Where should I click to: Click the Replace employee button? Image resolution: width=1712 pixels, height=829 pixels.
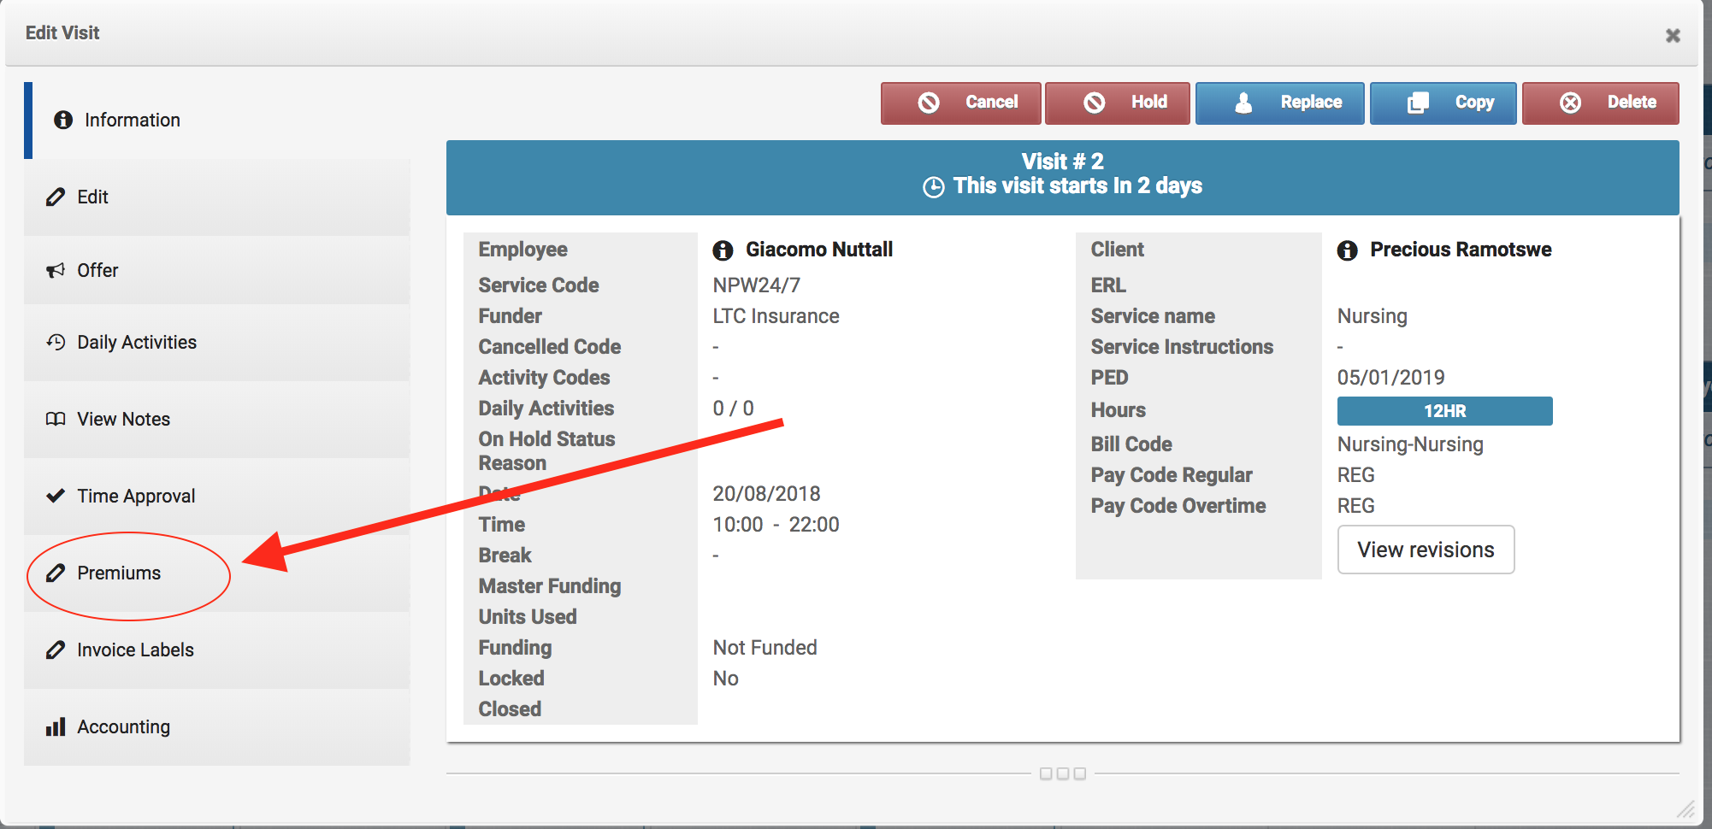pos(1279,103)
